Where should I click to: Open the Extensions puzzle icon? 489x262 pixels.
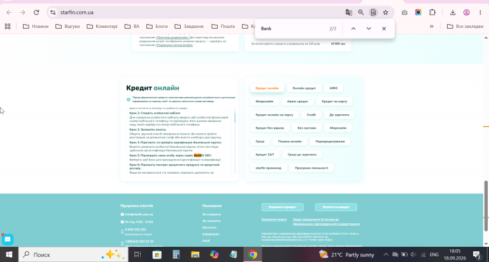point(432,13)
